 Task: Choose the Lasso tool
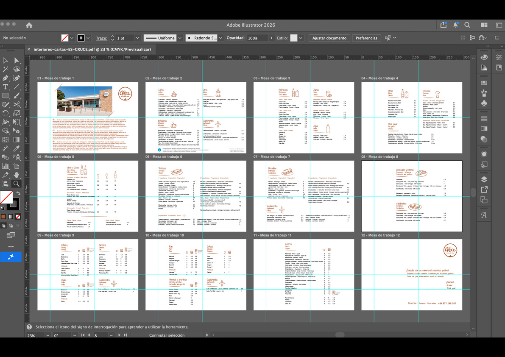point(17,69)
